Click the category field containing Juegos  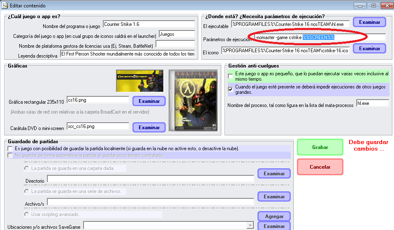177,34
